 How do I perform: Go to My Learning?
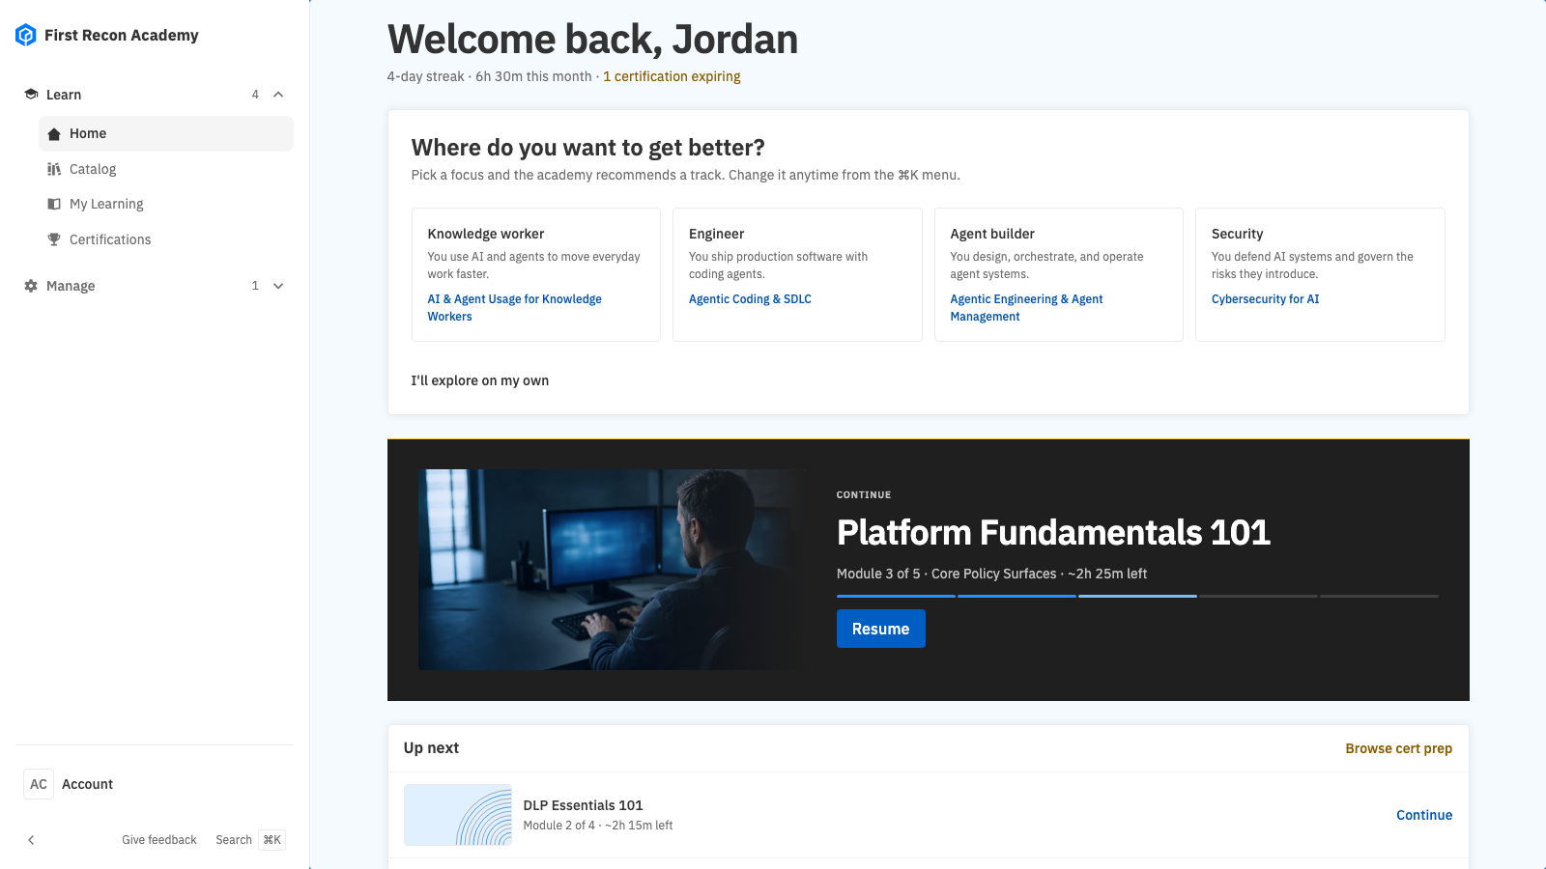point(166,204)
